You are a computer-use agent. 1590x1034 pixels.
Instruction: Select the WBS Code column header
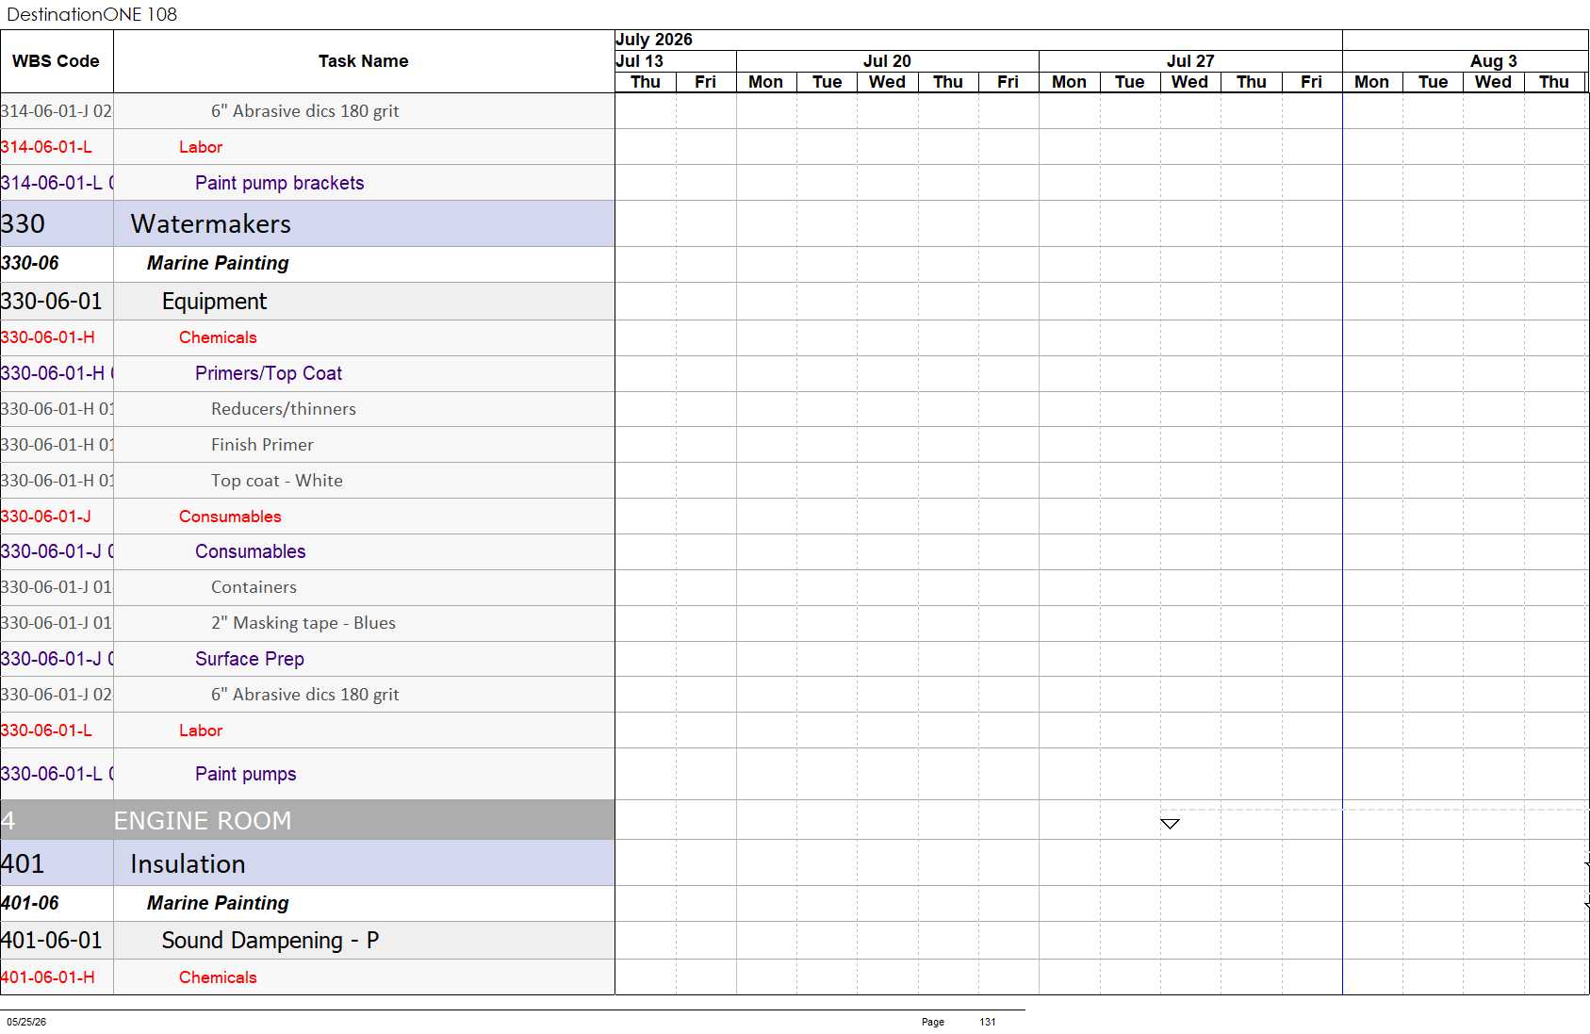coord(56,61)
